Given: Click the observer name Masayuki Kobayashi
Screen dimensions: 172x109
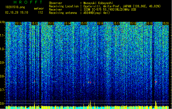Looking at the screenshot, I should click(98, 3).
